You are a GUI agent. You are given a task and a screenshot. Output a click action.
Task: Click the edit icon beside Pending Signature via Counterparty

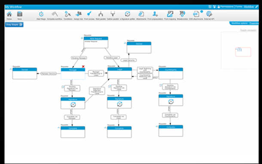(x=161, y=85)
